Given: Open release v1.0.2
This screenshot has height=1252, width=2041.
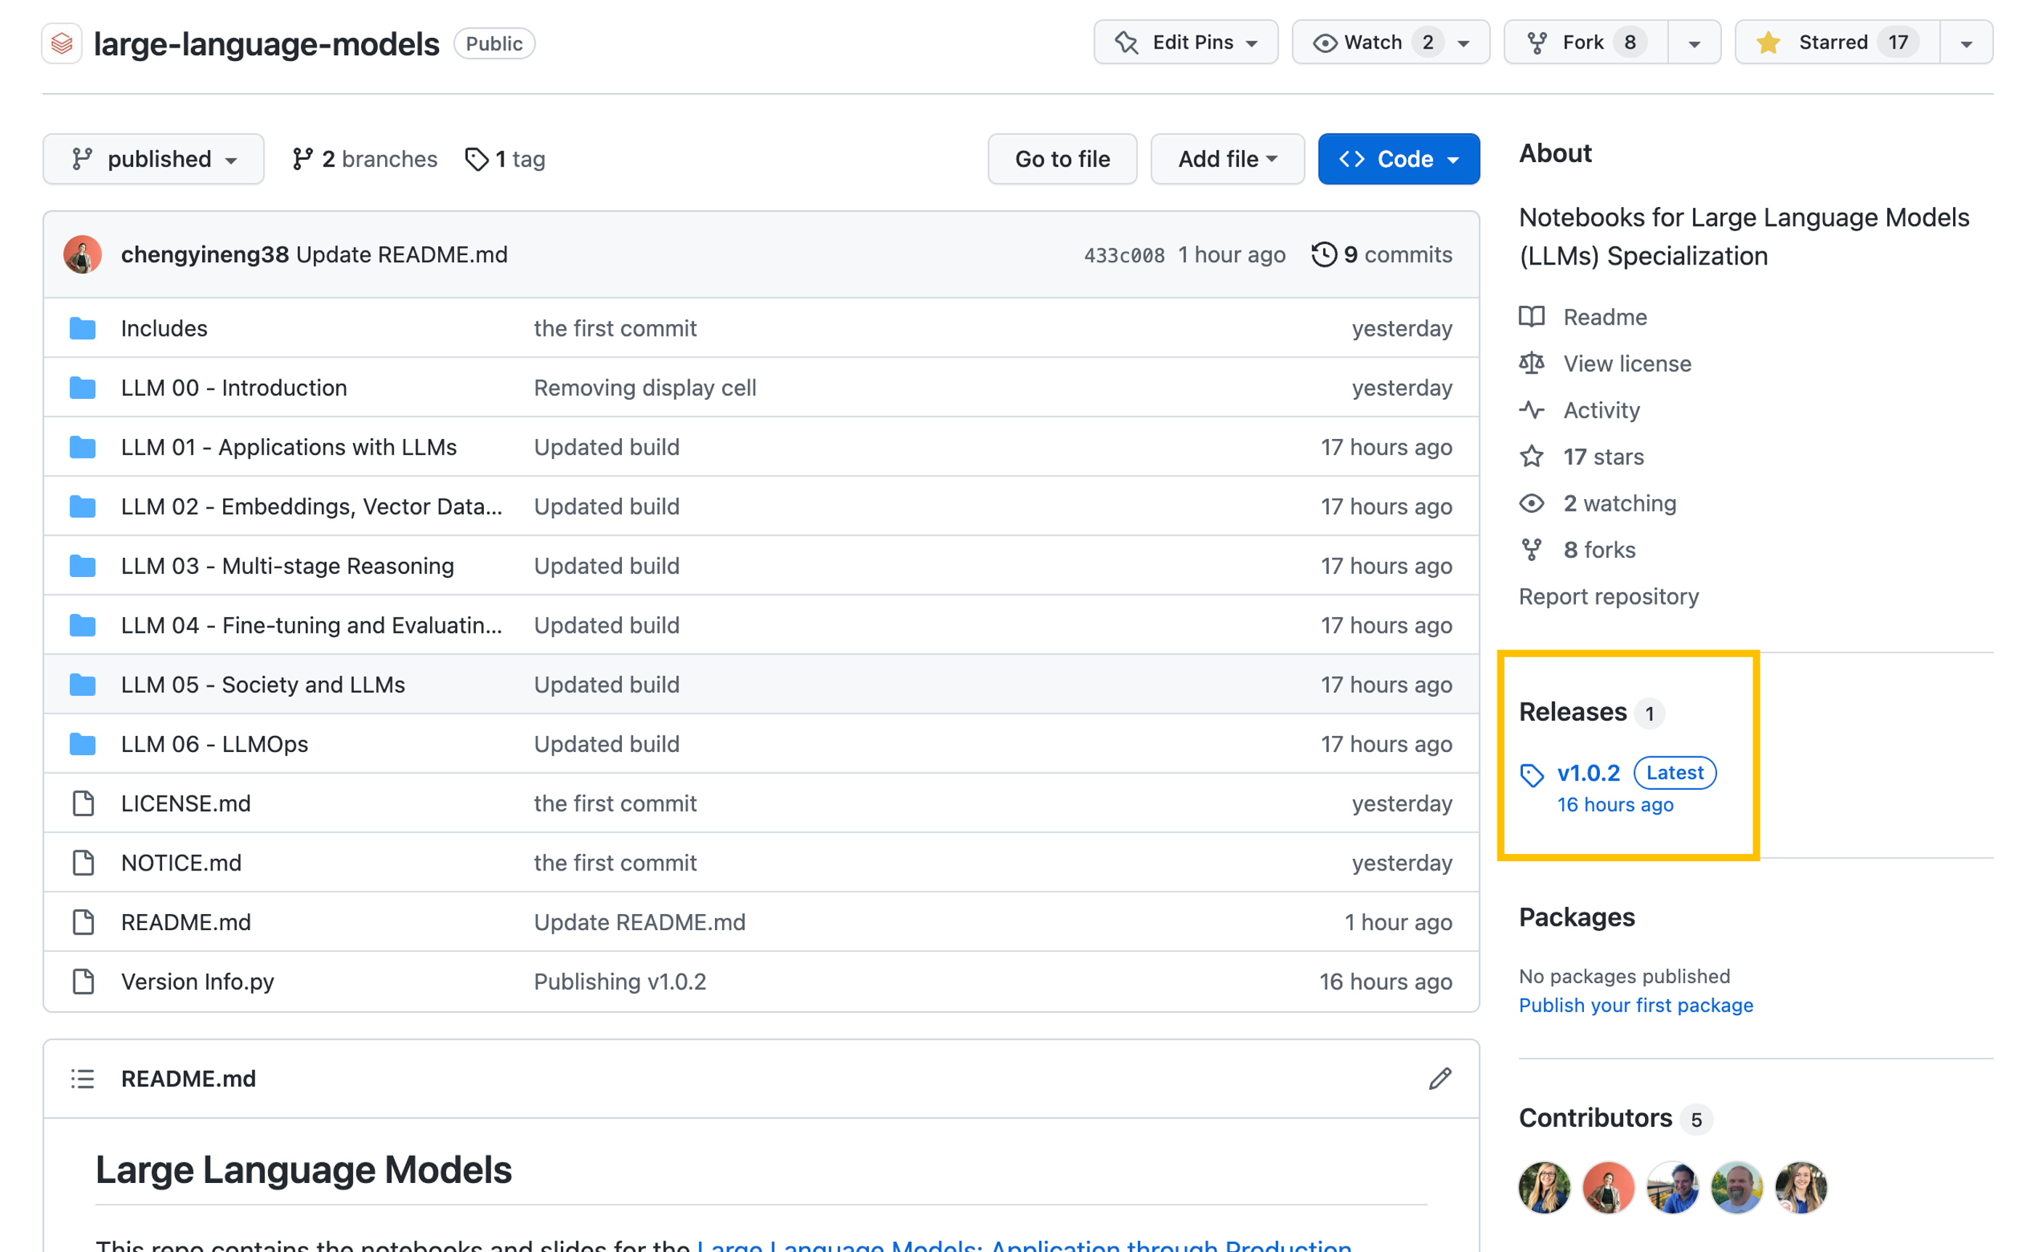Looking at the screenshot, I should (1588, 772).
